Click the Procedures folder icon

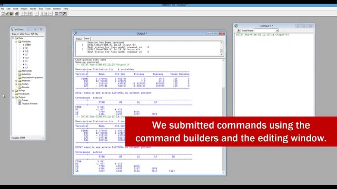[16, 94]
